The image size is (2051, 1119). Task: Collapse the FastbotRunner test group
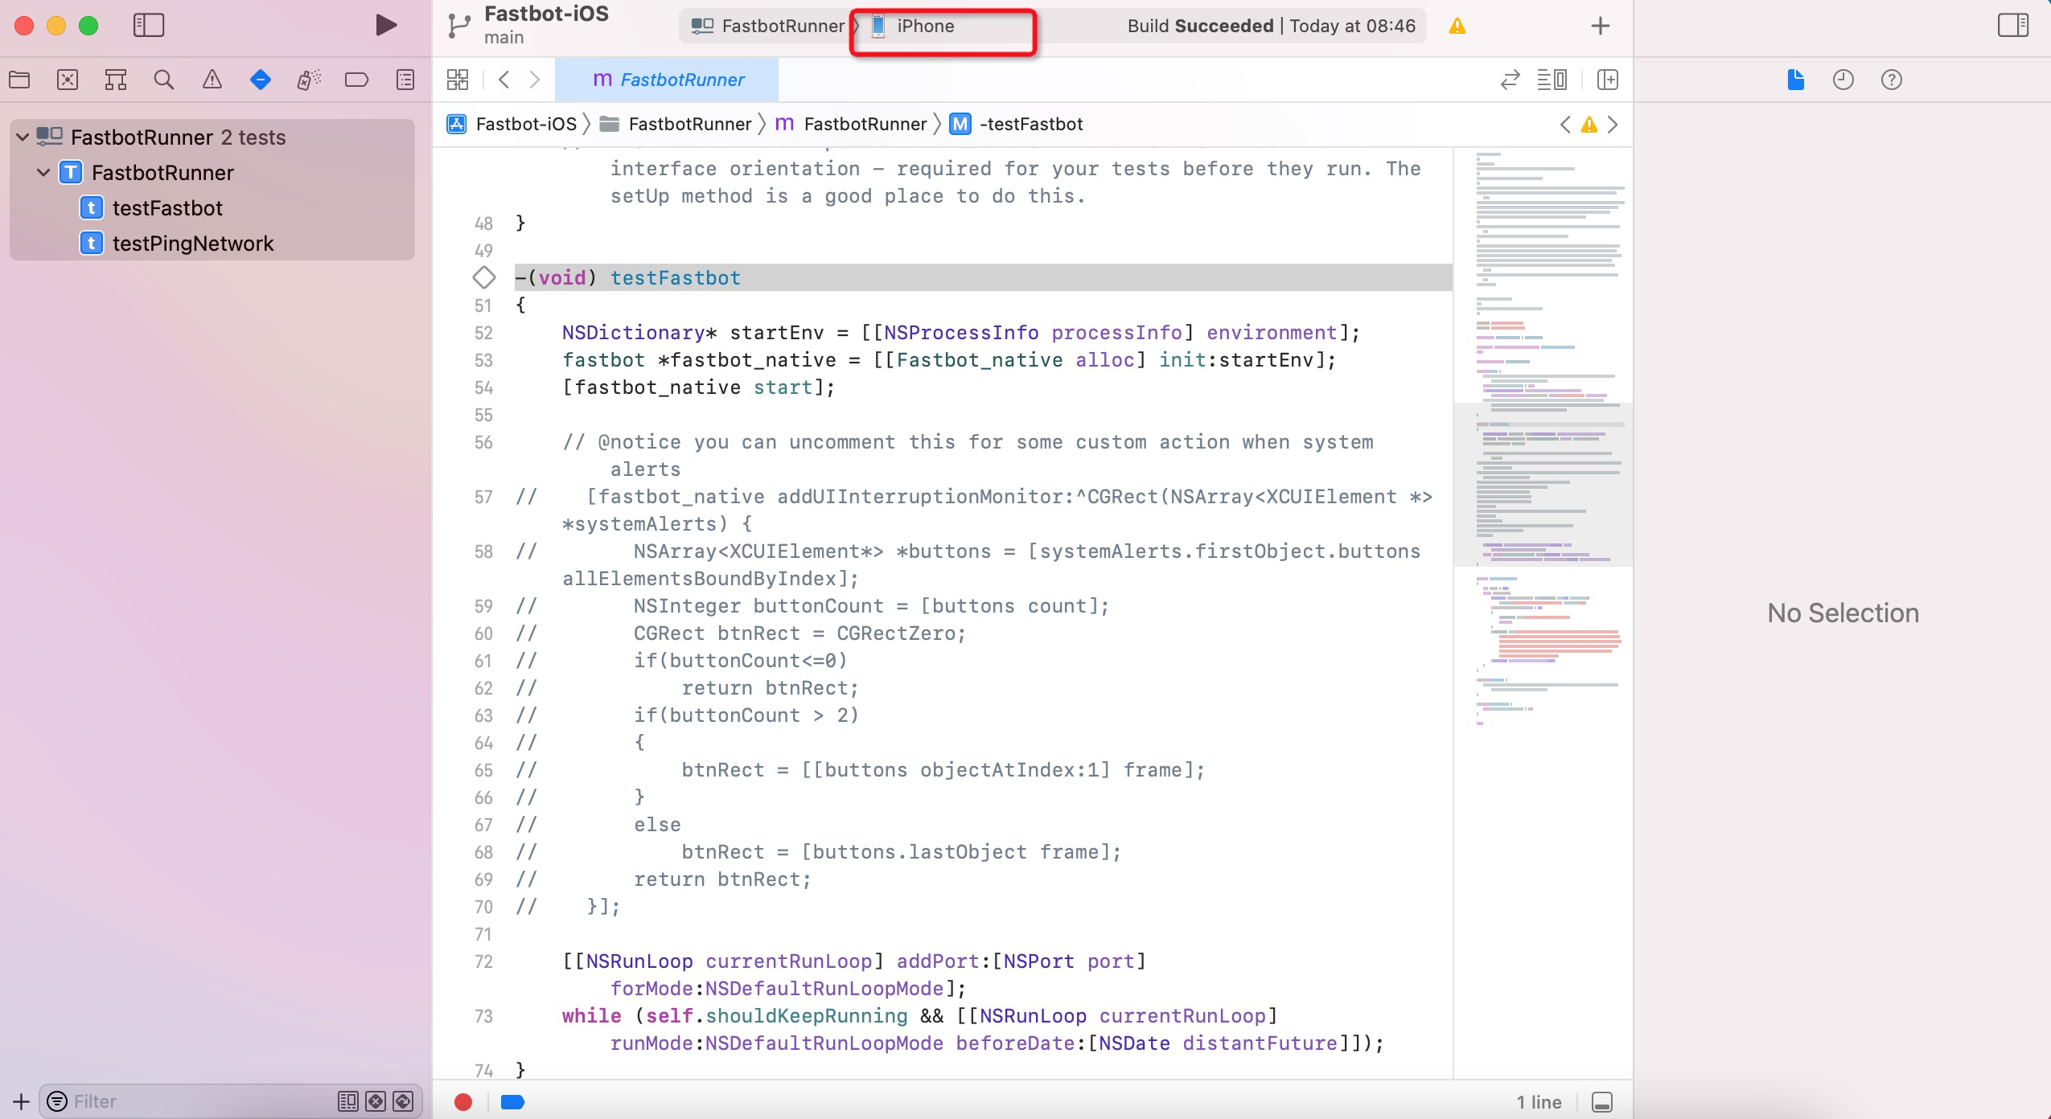click(x=42, y=172)
